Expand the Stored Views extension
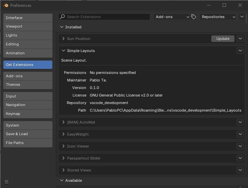 click(63, 170)
